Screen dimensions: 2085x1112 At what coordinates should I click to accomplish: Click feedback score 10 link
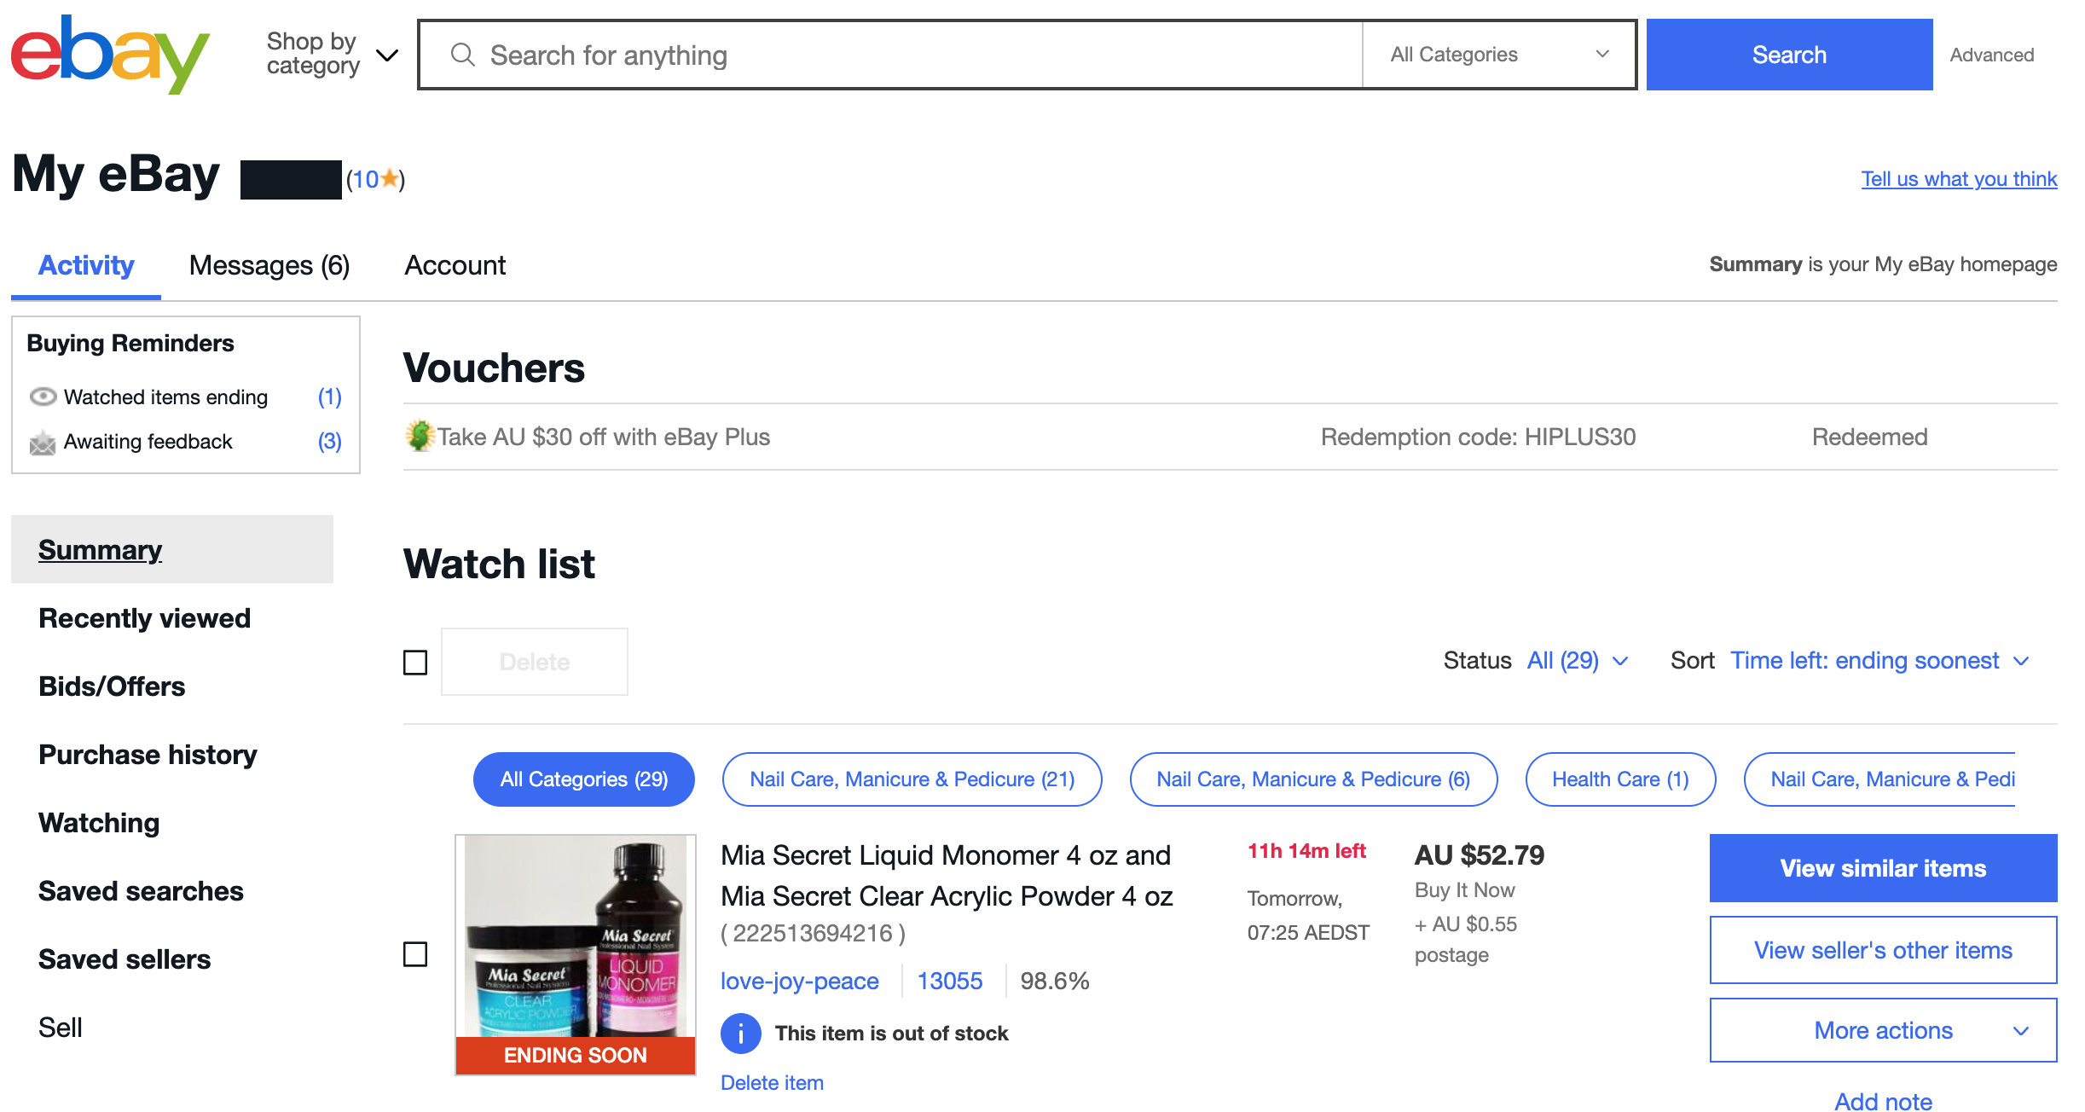tap(365, 179)
